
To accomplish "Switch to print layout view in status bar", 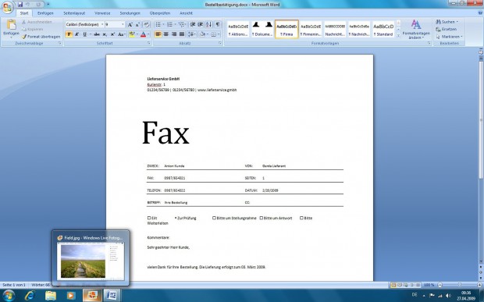I will [x=393, y=285].
